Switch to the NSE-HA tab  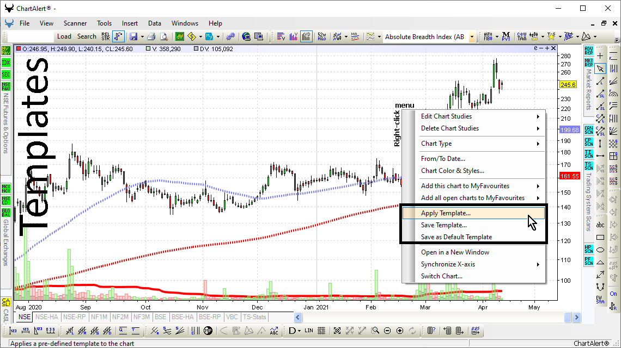click(x=47, y=317)
